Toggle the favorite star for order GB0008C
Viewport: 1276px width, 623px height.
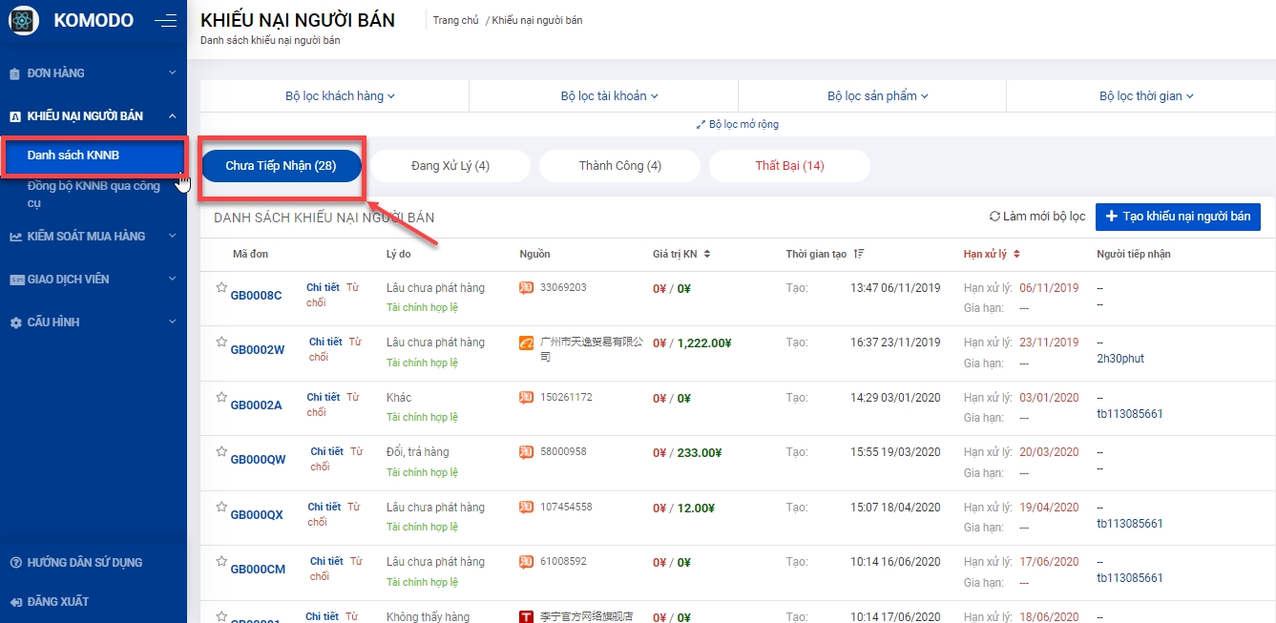pos(221,287)
